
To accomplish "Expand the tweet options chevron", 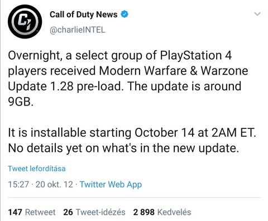I will [x=257, y=14].
